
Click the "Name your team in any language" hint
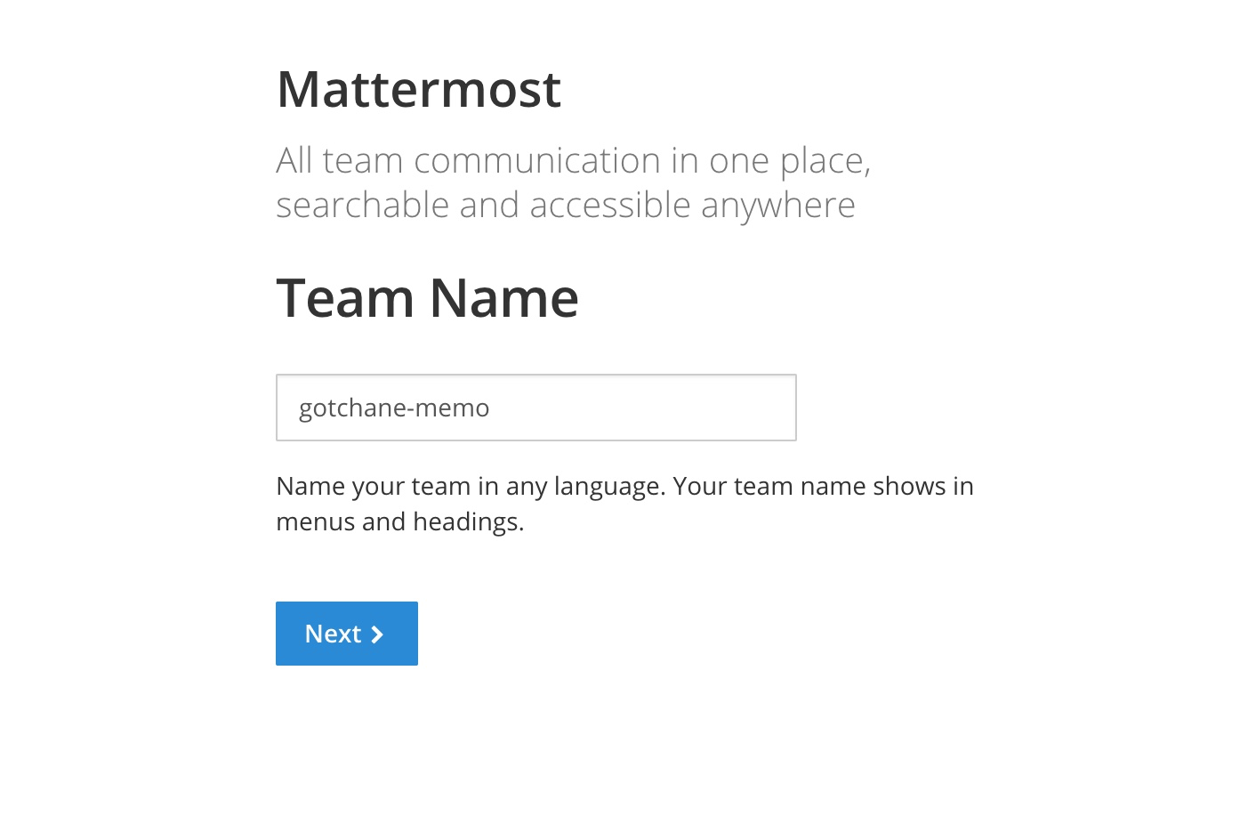point(625,504)
